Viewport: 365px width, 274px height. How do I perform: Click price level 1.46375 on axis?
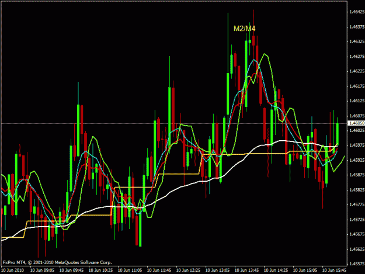[357, 27]
